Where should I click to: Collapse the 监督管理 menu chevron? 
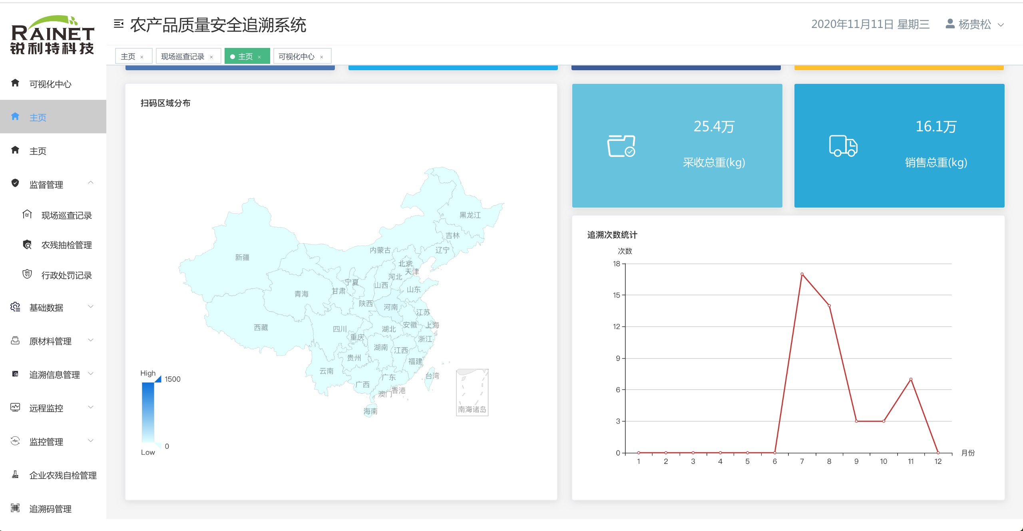point(91,183)
